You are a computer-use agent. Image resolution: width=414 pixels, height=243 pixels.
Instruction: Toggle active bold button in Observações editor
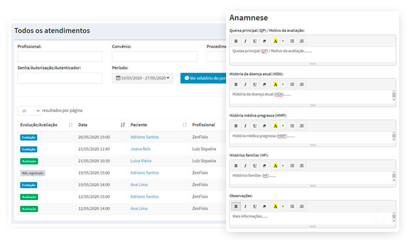236,206
